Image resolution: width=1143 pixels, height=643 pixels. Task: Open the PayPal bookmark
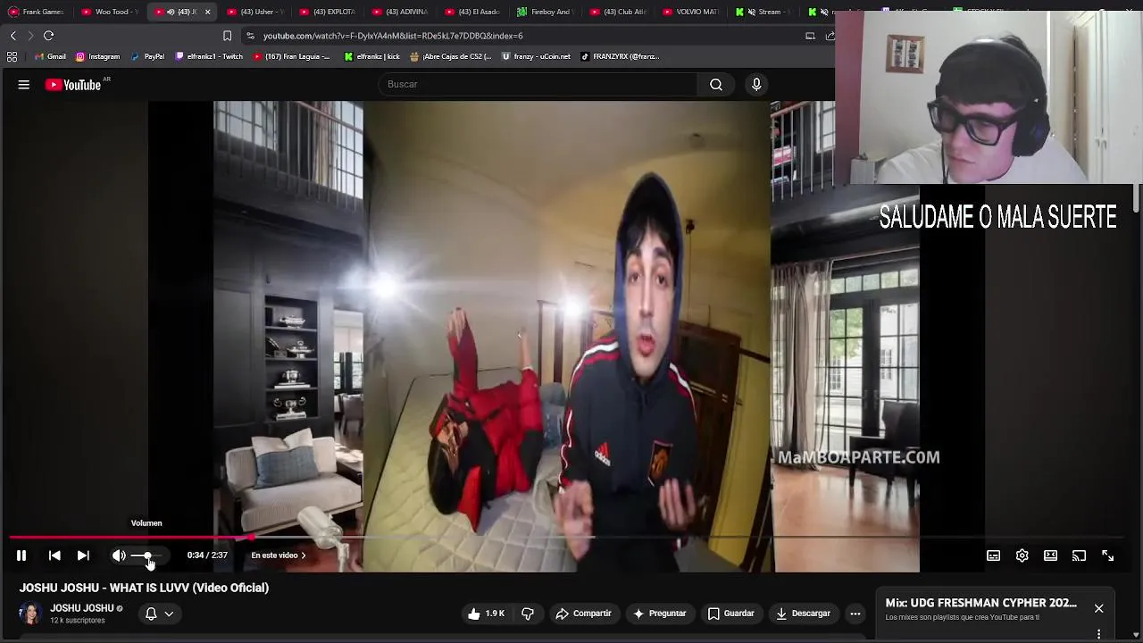[x=147, y=56]
